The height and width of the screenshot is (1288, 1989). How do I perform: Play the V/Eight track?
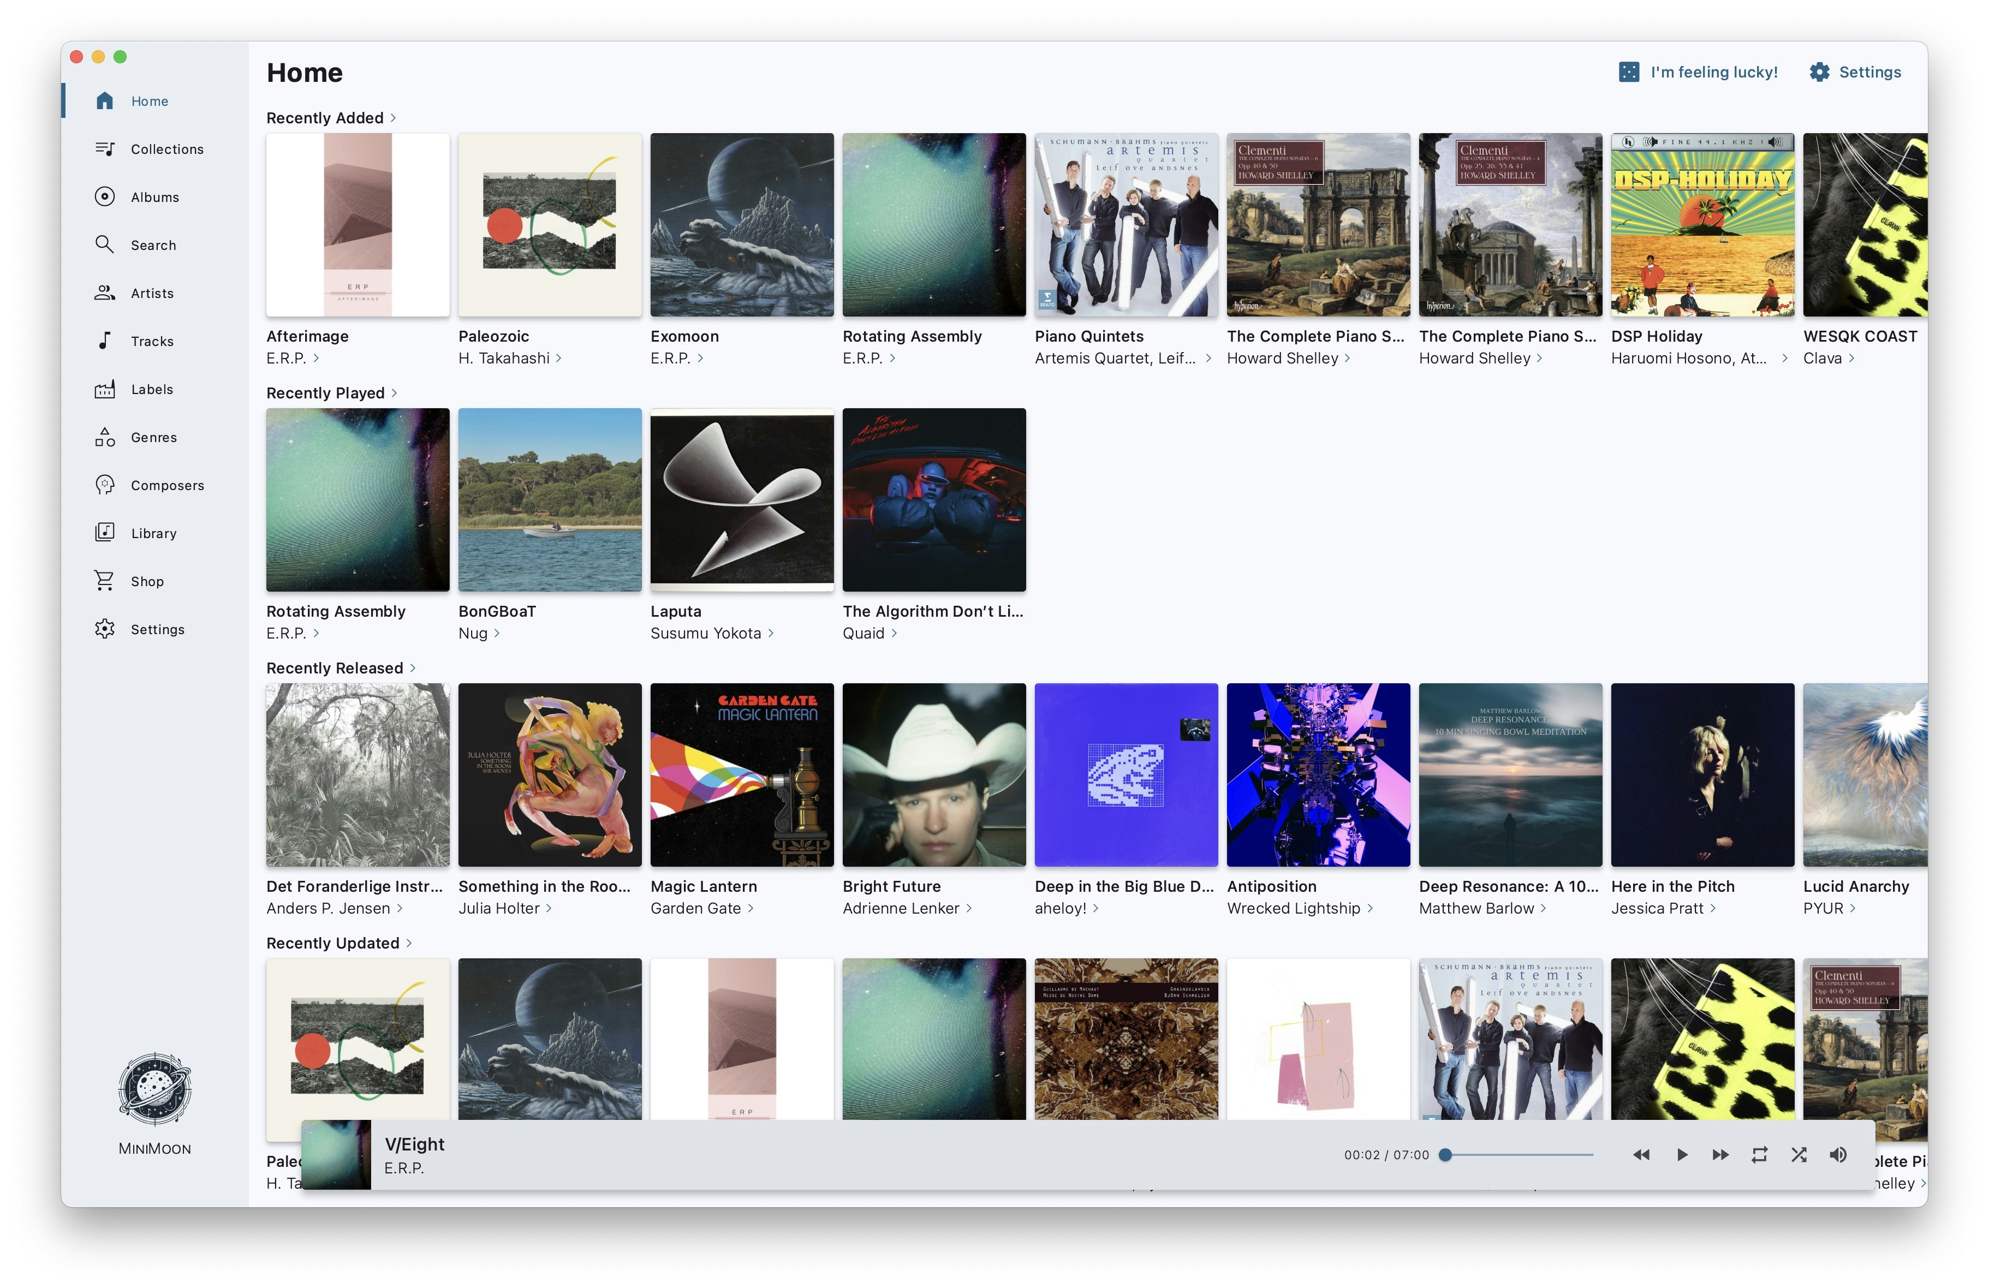click(x=1682, y=1155)
